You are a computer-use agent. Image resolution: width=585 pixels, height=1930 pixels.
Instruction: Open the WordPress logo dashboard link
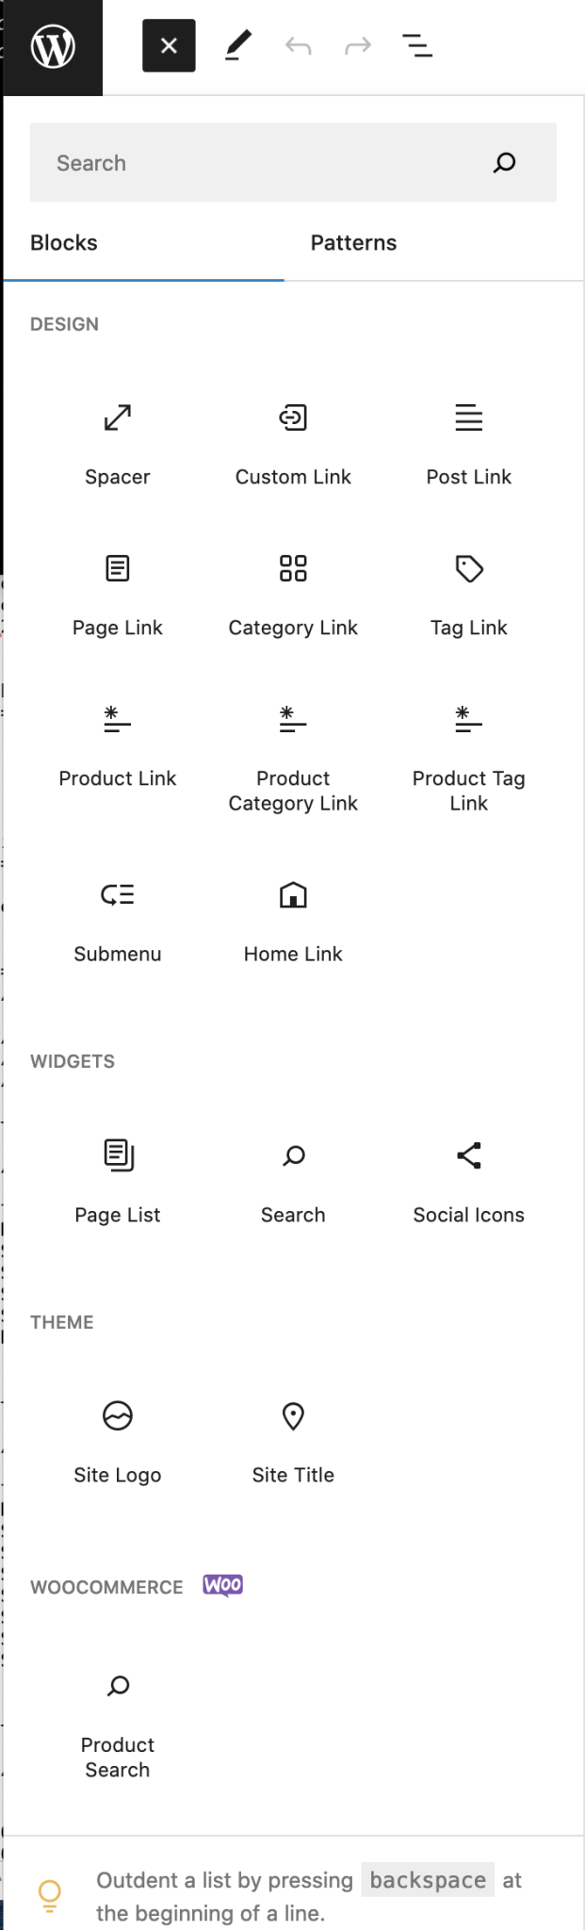(x=53, y=46)
